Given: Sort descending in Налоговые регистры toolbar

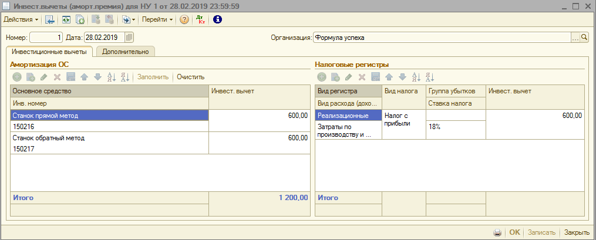Looking at the screenshot, I should 430,77.
